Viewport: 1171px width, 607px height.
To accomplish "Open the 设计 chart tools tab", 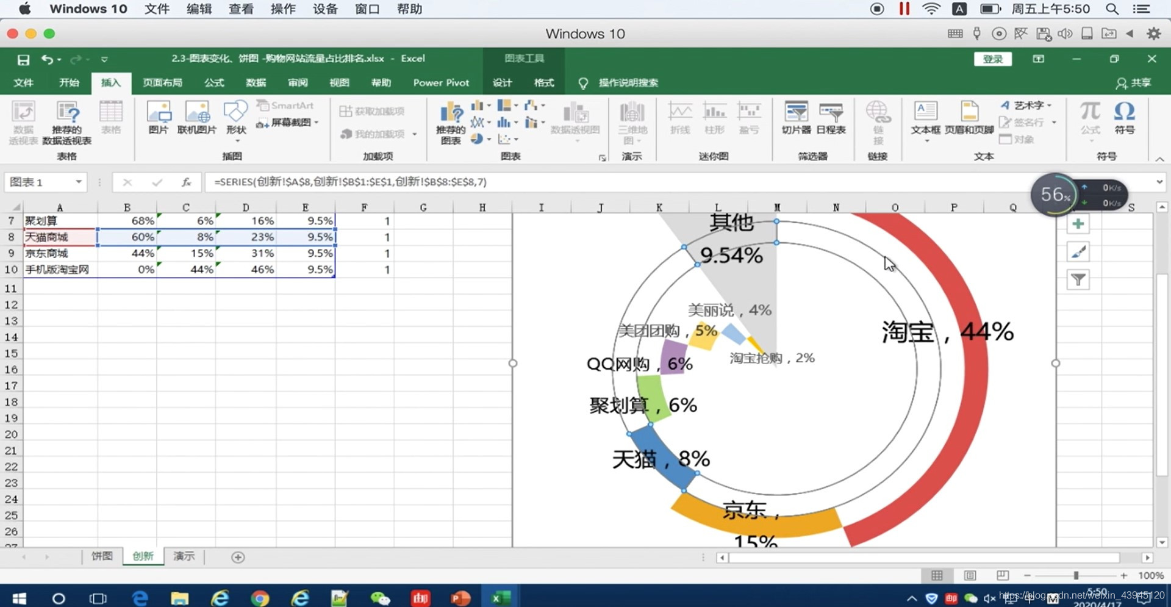I will pyautogui.click(x=502, y=83).
